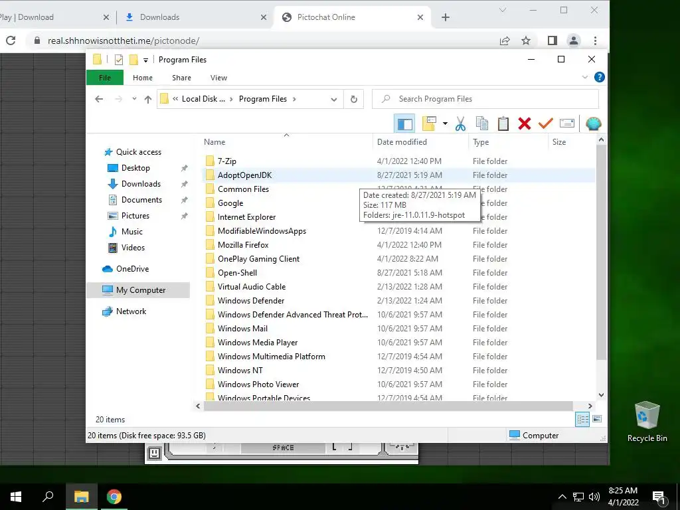Screen dimensions: 680x510
Task: Click the Copy toolbar icon
Action: 482,124
